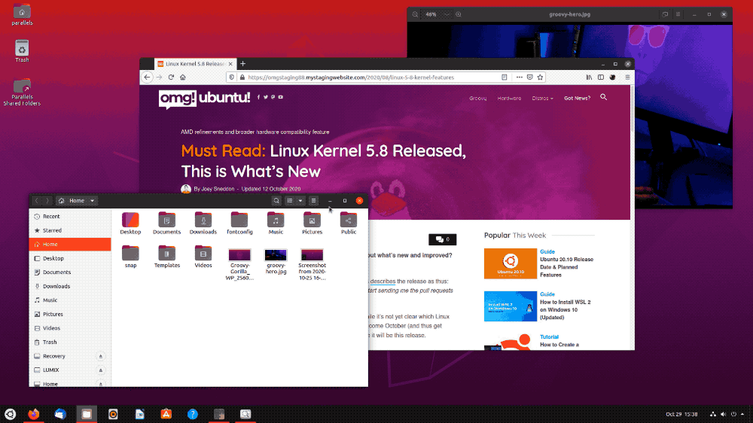Eject the Recovery volume in Files sidebar
The height and width of the screenshot is (423, 753).
click(x=100, y=356)
